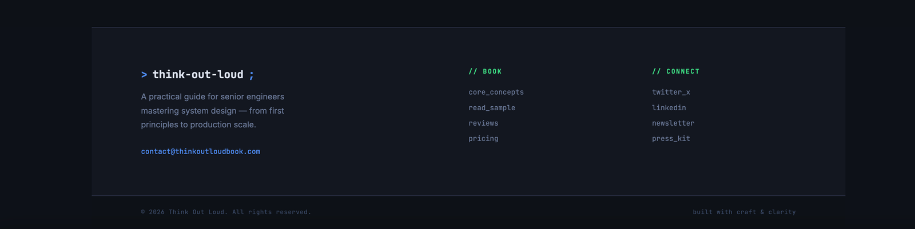Visit the pricing link
Screen dimensions: 915x229
point(483,138)
